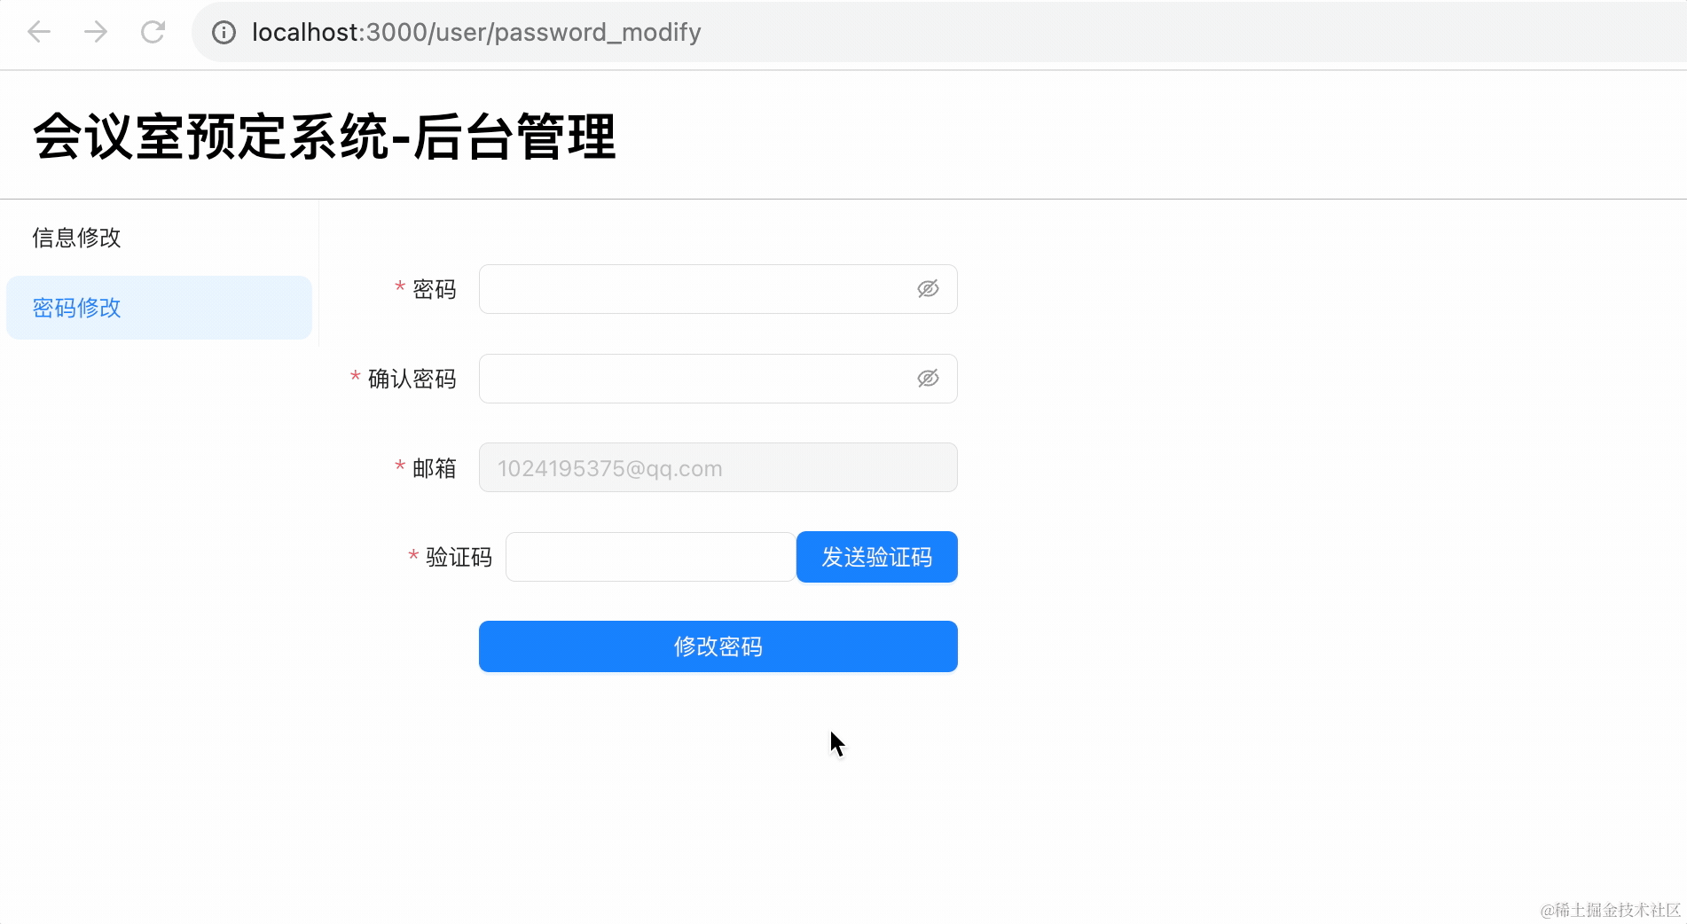Viewport: 1687px width, 924px height.
Task: Click the 会议室预定系统-后台管理 page heading
Action: [325, 137]
